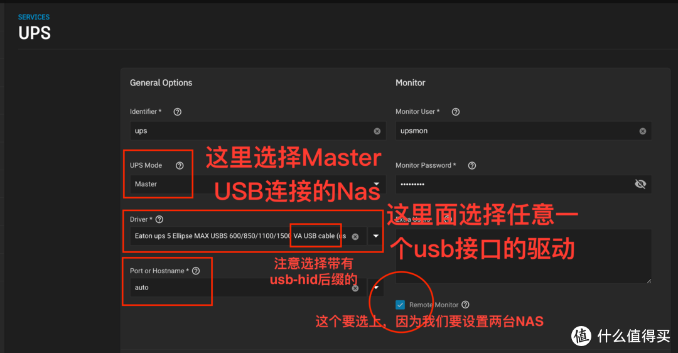
Task: Open help for Monitor Password
Action: (x=471, y=165)
